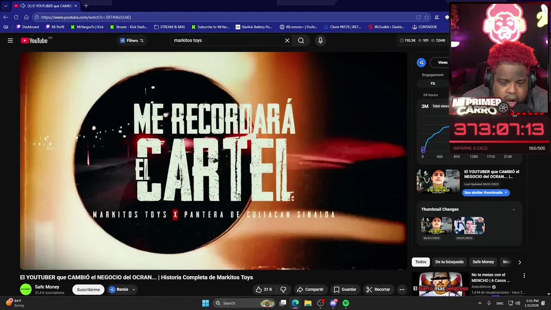Reload the page with the refresh icon

(16, 17)
